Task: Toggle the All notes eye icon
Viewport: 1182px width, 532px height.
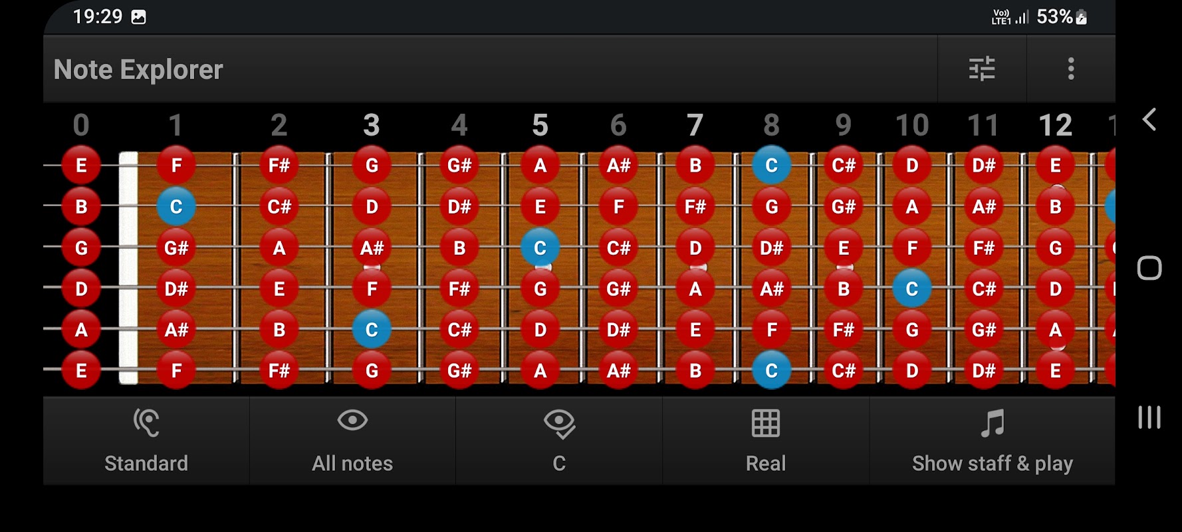Action: (x=352, y=421)
